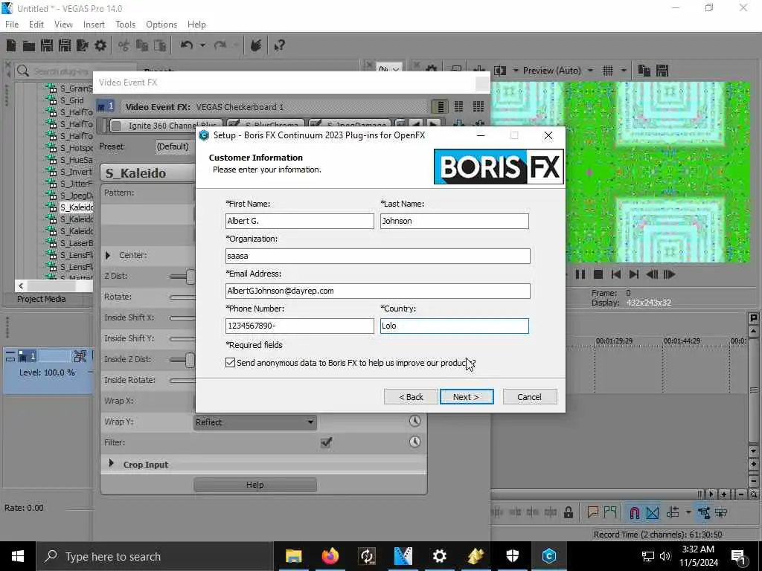The height and width of the screenshot is (571, 762).
Task: Toggle the Auto Ripple icon
Action: (673, 513)
